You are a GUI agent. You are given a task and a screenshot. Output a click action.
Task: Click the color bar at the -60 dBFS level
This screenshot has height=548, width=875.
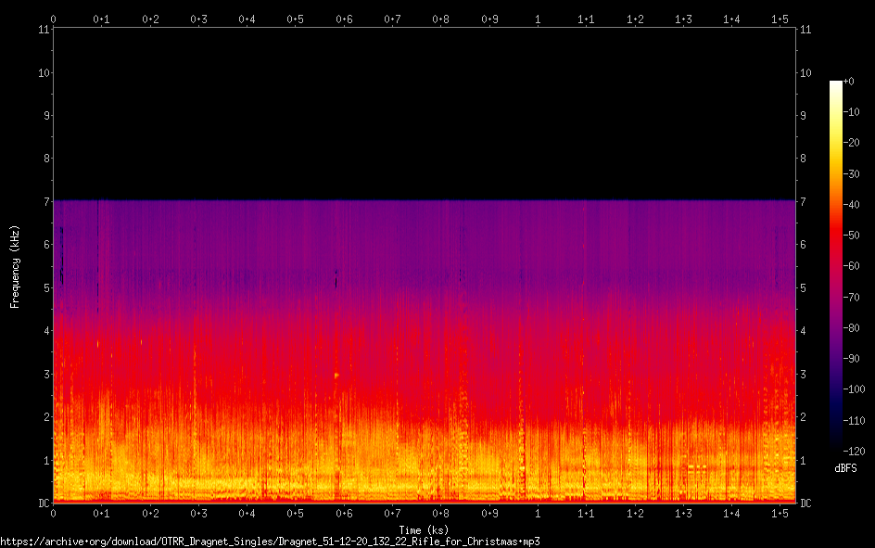coord(836,266)
